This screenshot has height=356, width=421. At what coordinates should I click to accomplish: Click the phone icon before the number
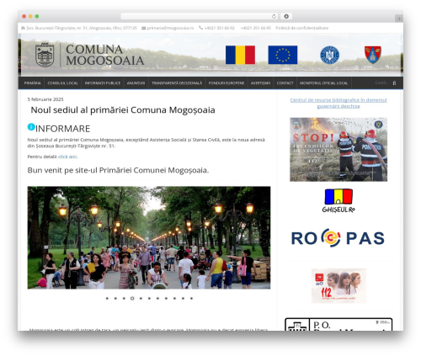tap(201, 28)
